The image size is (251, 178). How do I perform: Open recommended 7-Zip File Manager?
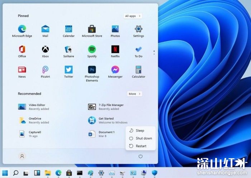coord(106,107)
